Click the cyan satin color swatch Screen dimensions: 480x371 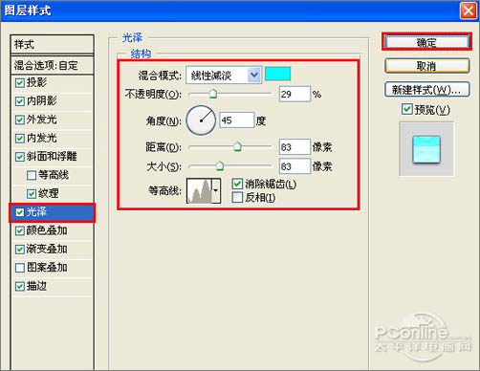[x=277, y=74]
